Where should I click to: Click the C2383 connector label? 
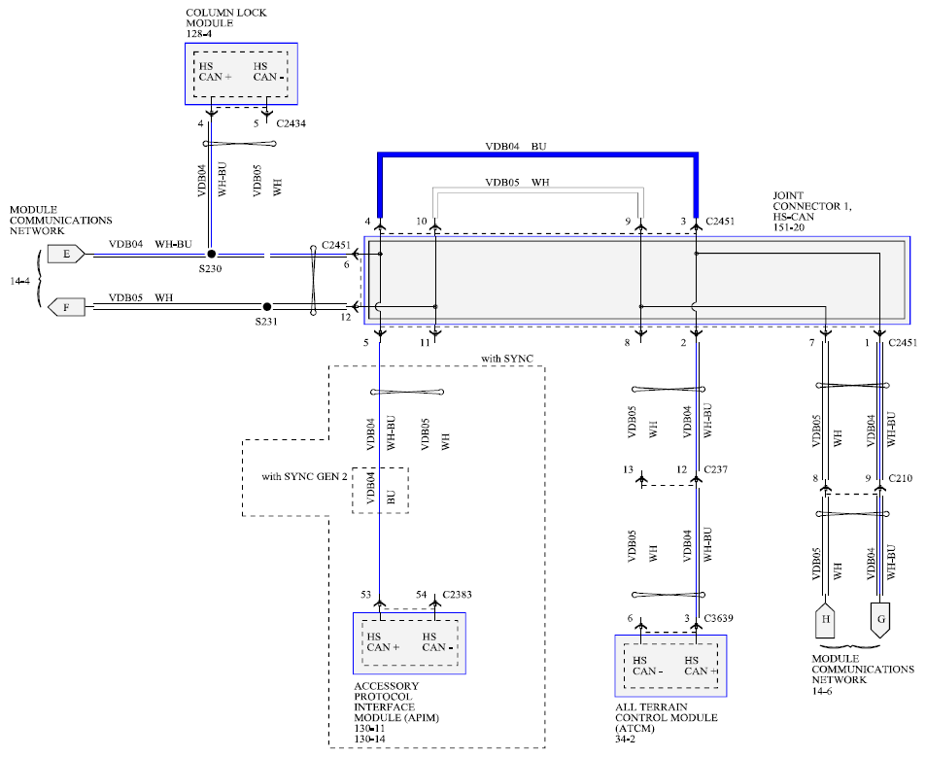tap(458, 594)
